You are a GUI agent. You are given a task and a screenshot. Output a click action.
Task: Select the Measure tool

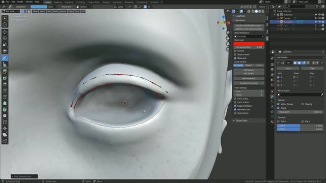tap(5, 65)
